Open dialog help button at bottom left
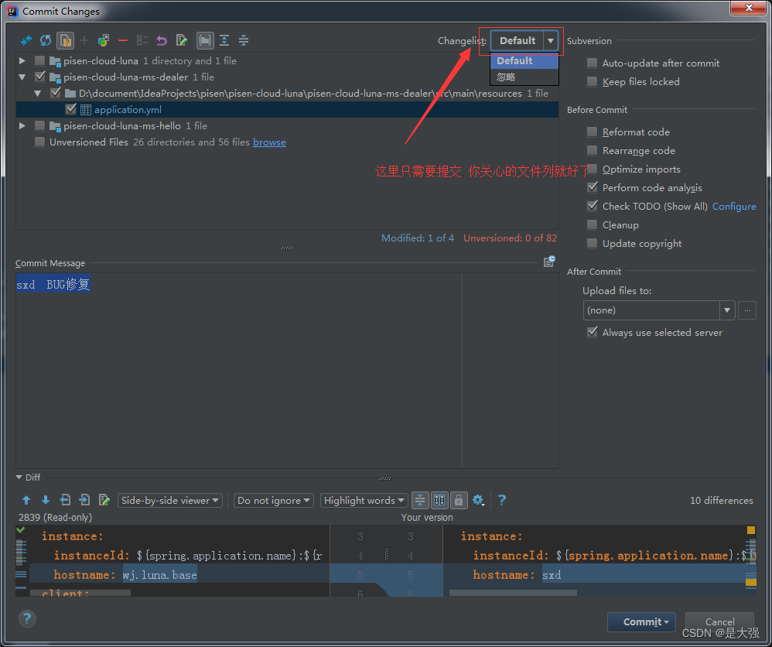The height and width of the screenshot is (647, 772). pyautogui.click(x=27, y=618)
